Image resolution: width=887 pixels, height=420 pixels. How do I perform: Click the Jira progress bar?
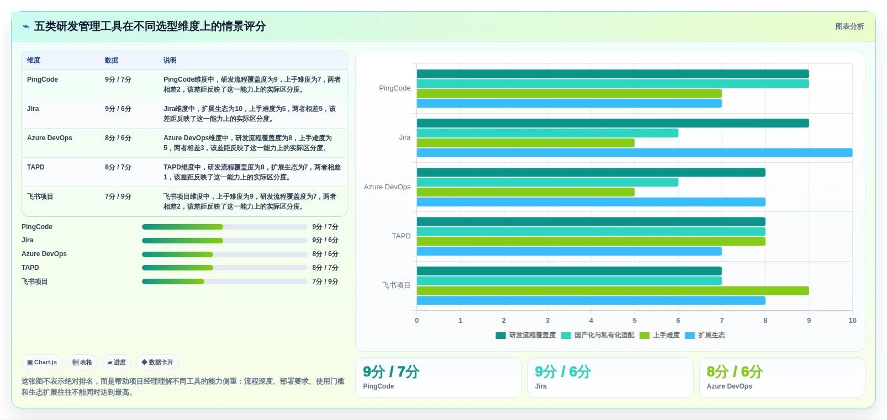(225, 241)
